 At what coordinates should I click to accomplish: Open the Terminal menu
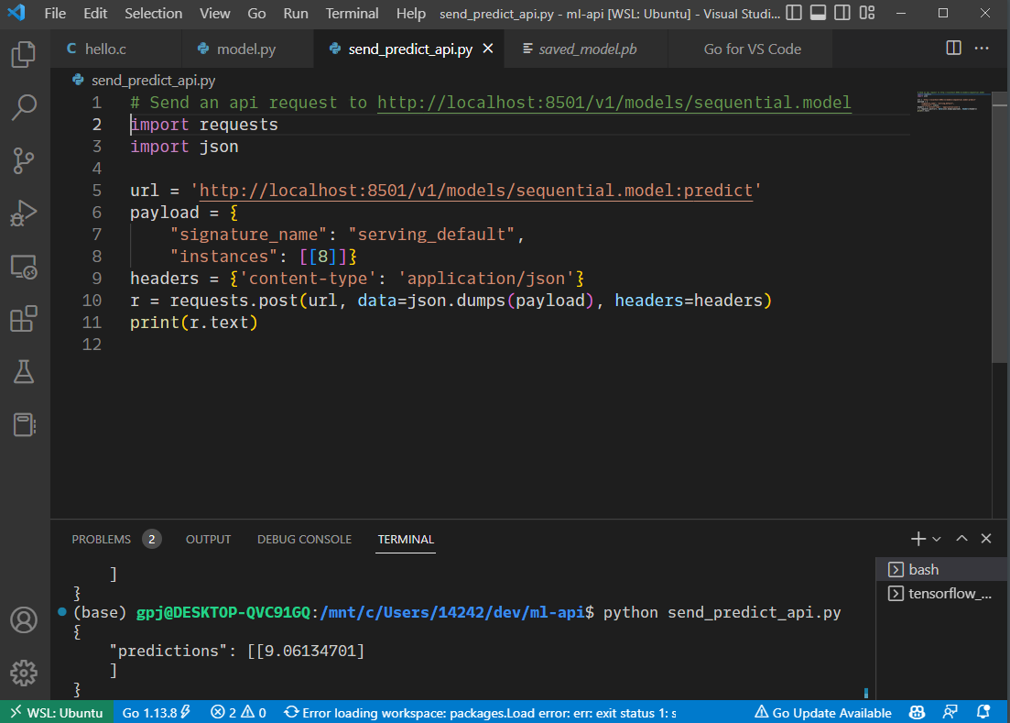[x=352, y=13]
